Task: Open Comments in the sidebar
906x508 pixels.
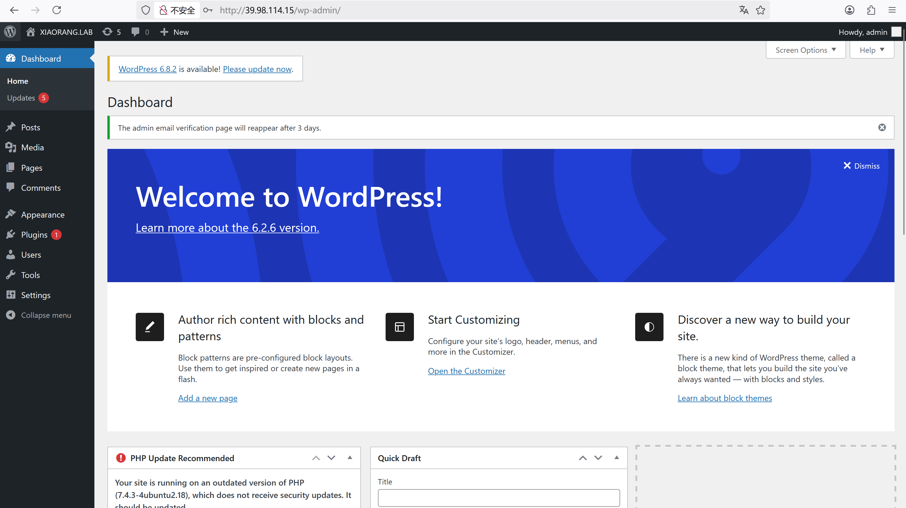Action: (x=47, y=188)
